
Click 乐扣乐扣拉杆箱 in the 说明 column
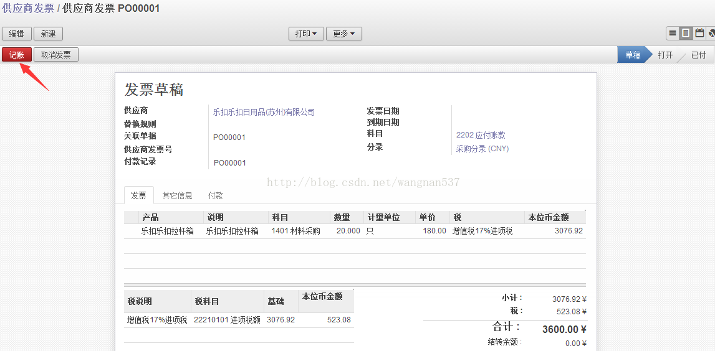pos(232,232)
